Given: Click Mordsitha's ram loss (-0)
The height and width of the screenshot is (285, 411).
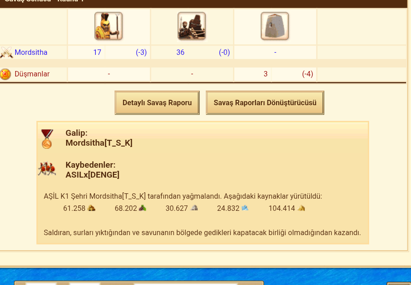Looking at the screenshot, I should click(224, 53).
